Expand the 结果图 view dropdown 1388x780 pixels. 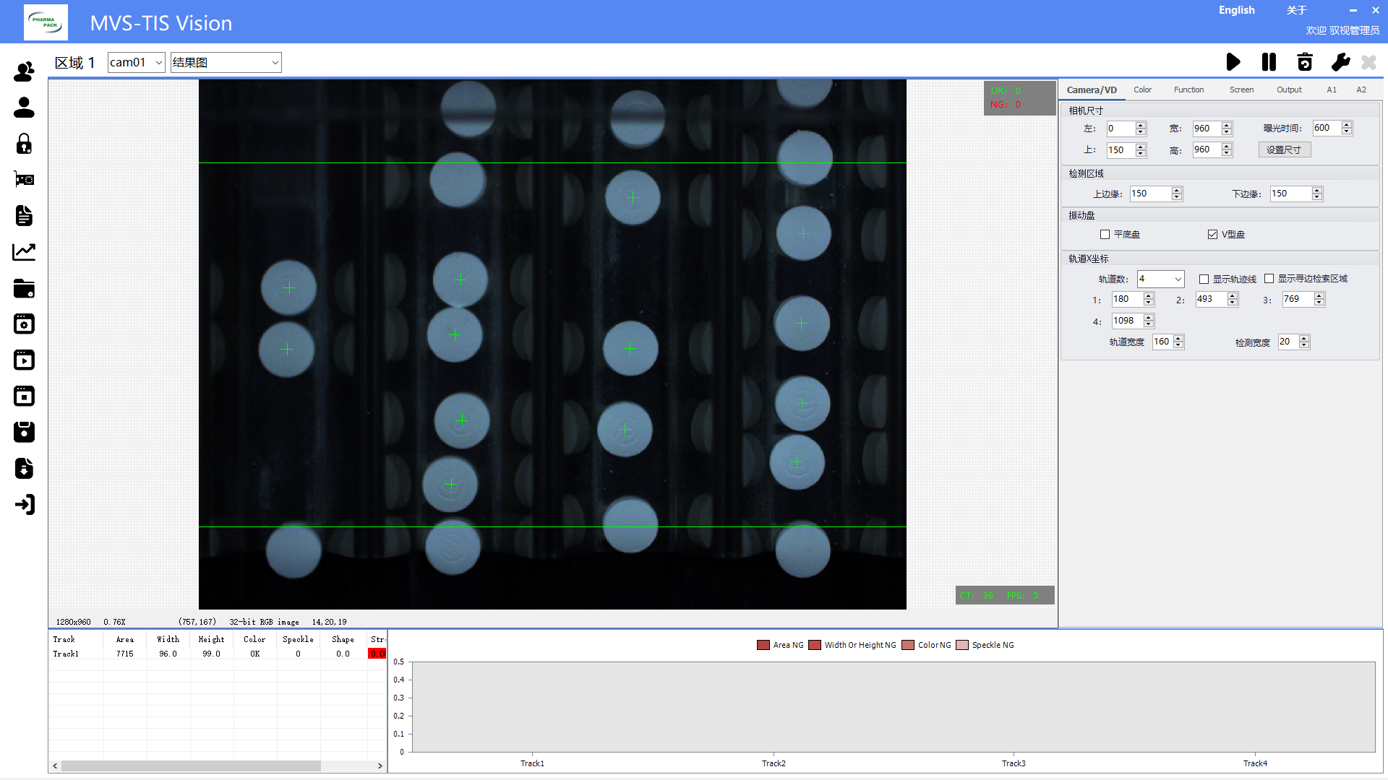[226, 62]
